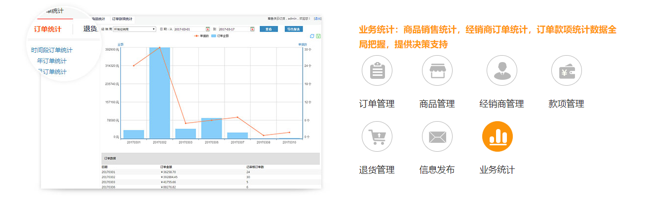
Task: Click the 20170306 chart bar
Action: (x=211, y=129)
